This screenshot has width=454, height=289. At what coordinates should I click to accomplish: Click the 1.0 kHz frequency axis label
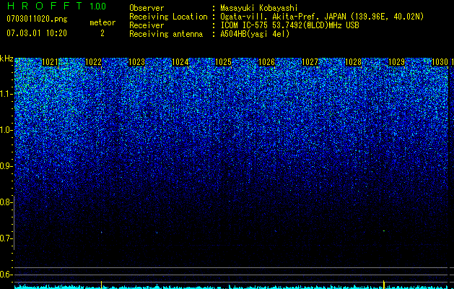pyautogui.click(x=6, y=130)
